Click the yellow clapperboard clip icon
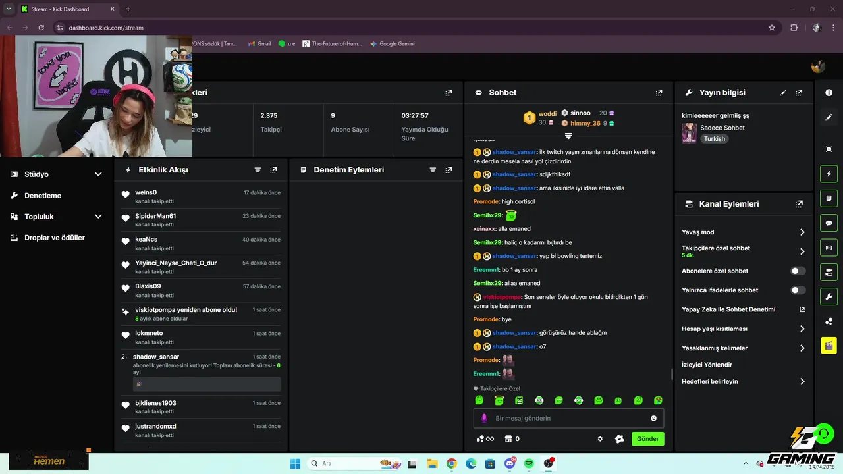This screenshot has width=843, height=474. pos(829,346)
